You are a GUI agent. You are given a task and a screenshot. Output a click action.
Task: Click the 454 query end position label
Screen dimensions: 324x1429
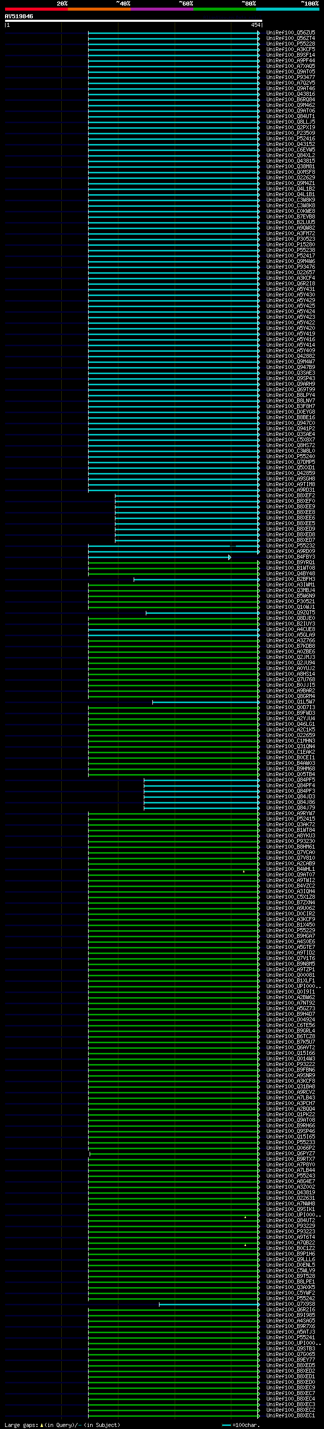255,25
